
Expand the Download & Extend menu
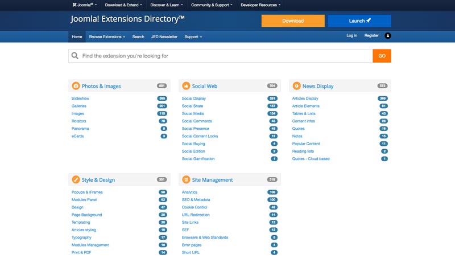[123, 5]
